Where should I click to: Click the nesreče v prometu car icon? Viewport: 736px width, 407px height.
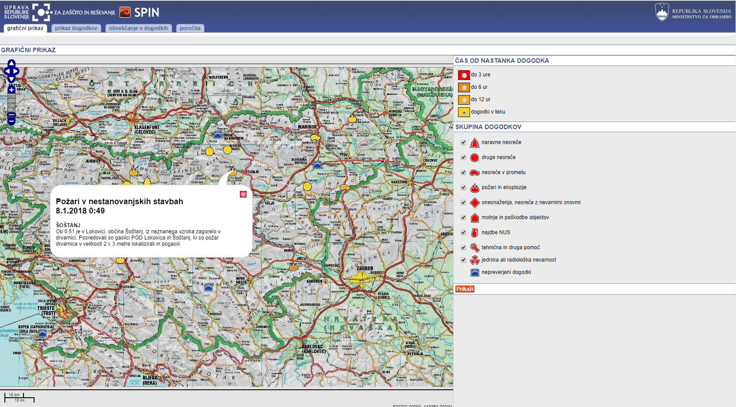pos(474,173)
